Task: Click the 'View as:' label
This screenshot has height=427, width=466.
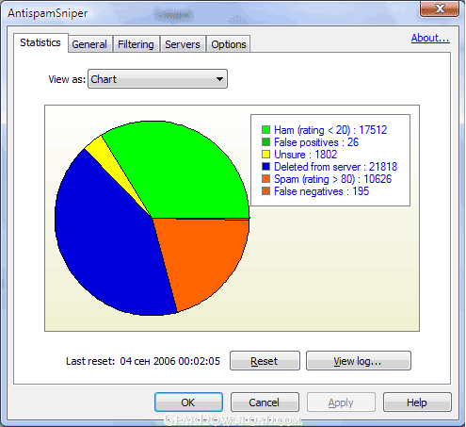Action: click(67, 79)
